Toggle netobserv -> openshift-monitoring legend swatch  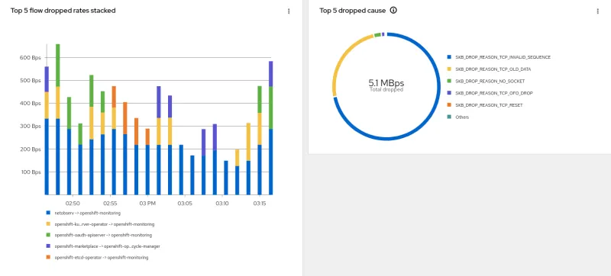[48, 213]
